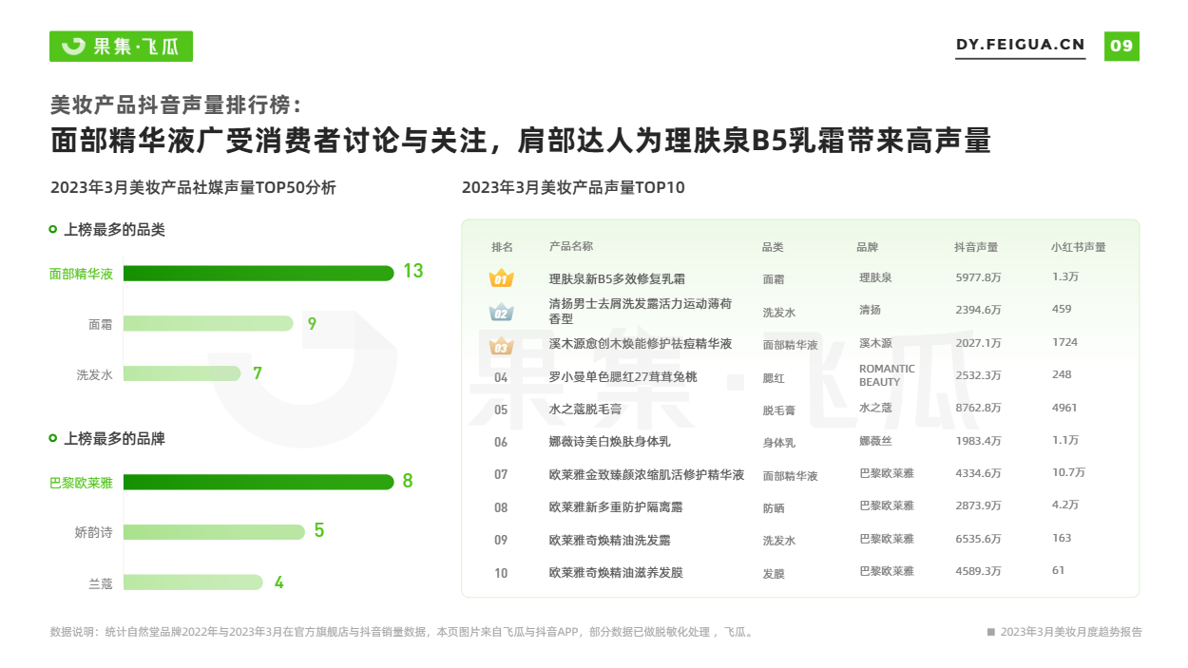Click the 上榜最多的品牌 heading

coord(114,439)
